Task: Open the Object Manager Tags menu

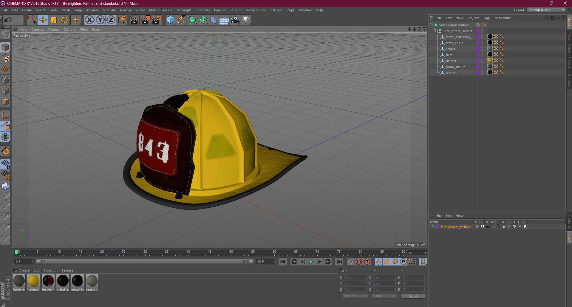Action: [x=487, y=18]
